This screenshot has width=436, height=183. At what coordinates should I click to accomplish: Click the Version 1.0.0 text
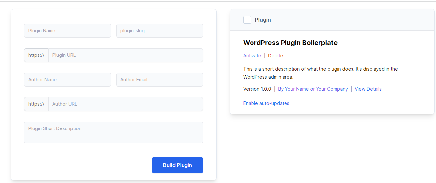point(257,89)
